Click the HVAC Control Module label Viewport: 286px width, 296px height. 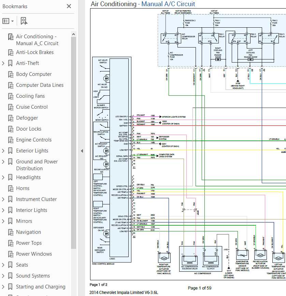(x=103, y=264)
